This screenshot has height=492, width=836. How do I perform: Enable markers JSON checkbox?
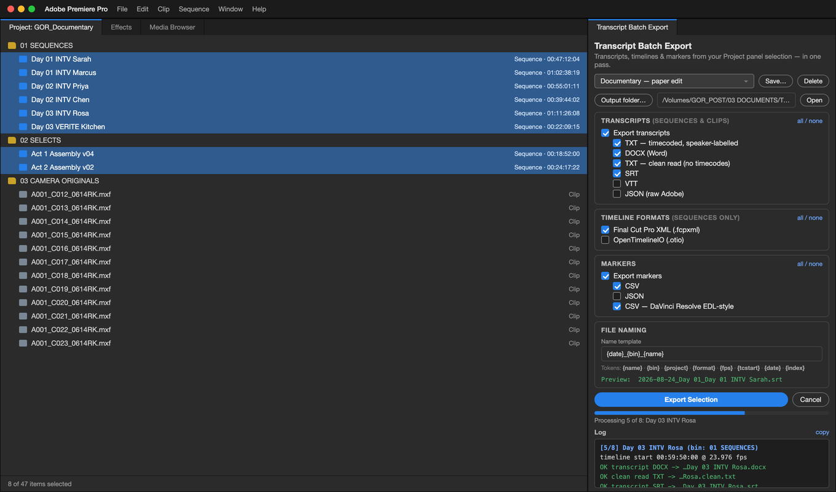617,296
